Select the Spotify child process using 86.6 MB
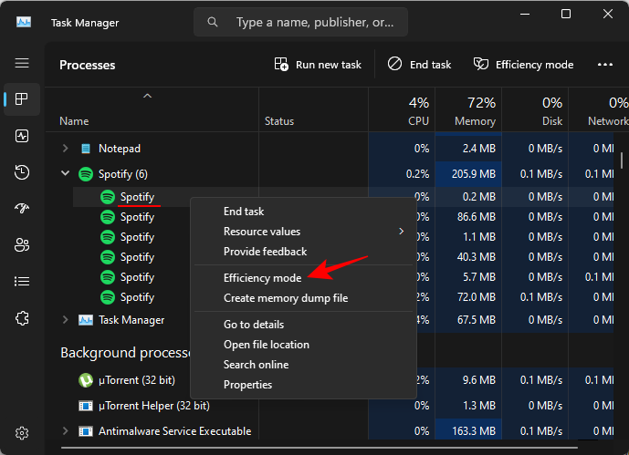Viewport: 629px width, 455px height. pos(137,217)
